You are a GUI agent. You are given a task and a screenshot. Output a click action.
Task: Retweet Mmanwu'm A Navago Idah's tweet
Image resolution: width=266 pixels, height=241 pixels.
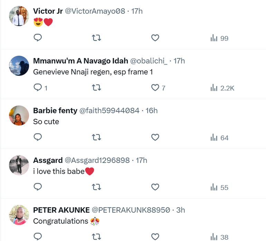tap(97, 88)
